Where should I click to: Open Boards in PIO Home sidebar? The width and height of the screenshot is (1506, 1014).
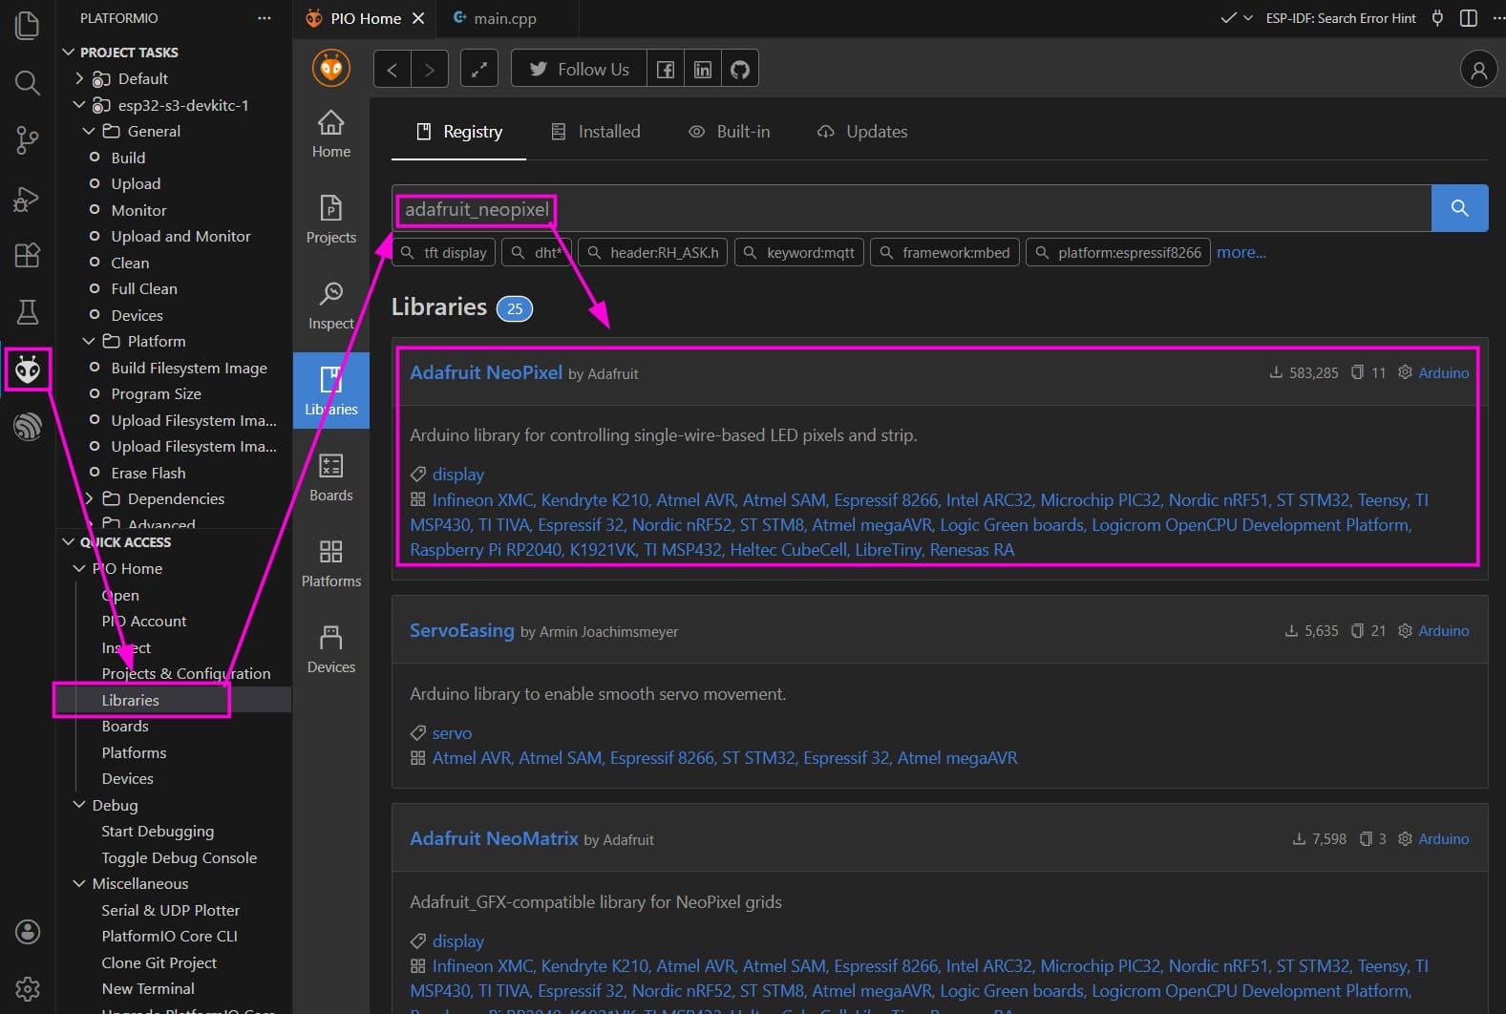[x=330, y=477]
